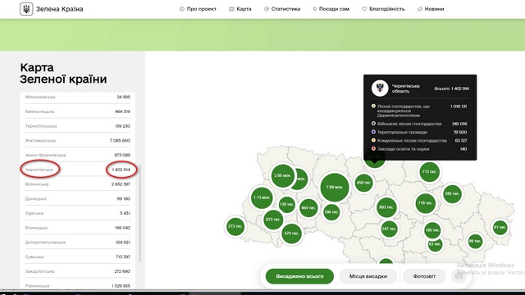This screenshot has width=525, height=295.
Task: Open the Про проект menu item
Action: click(198, 9)
